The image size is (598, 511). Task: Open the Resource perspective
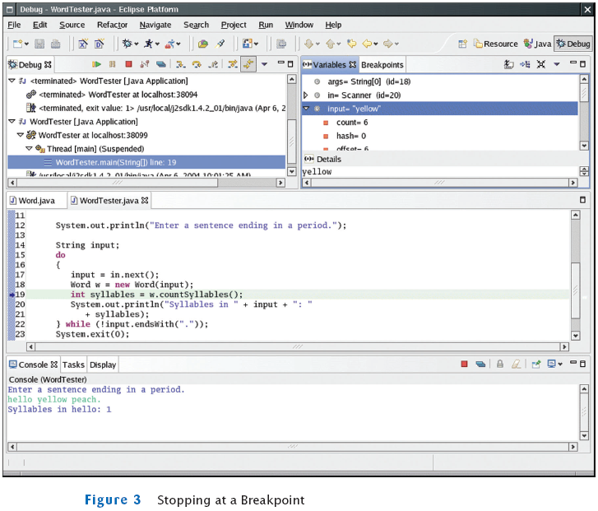[x=494, y=44]
